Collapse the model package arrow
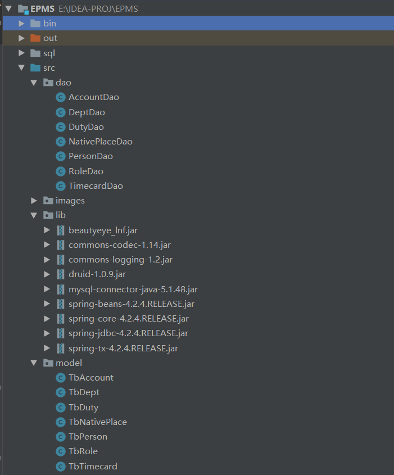Viewport: 394px width, 475px height. click(34, 363)
